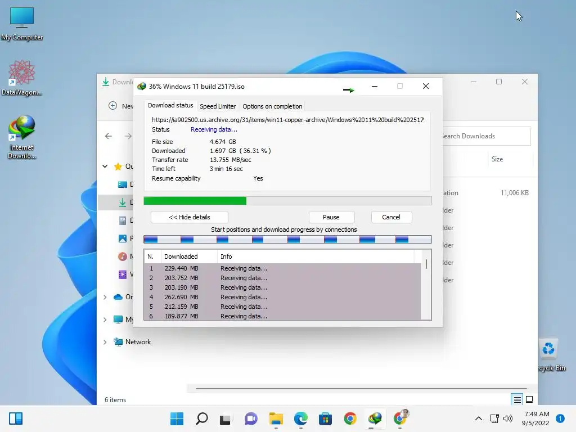The height and width of the screenshot is (432, 576).
Task: Open File Explorer from taskbar
Action: pyautogui.click(x=276, y=418)
